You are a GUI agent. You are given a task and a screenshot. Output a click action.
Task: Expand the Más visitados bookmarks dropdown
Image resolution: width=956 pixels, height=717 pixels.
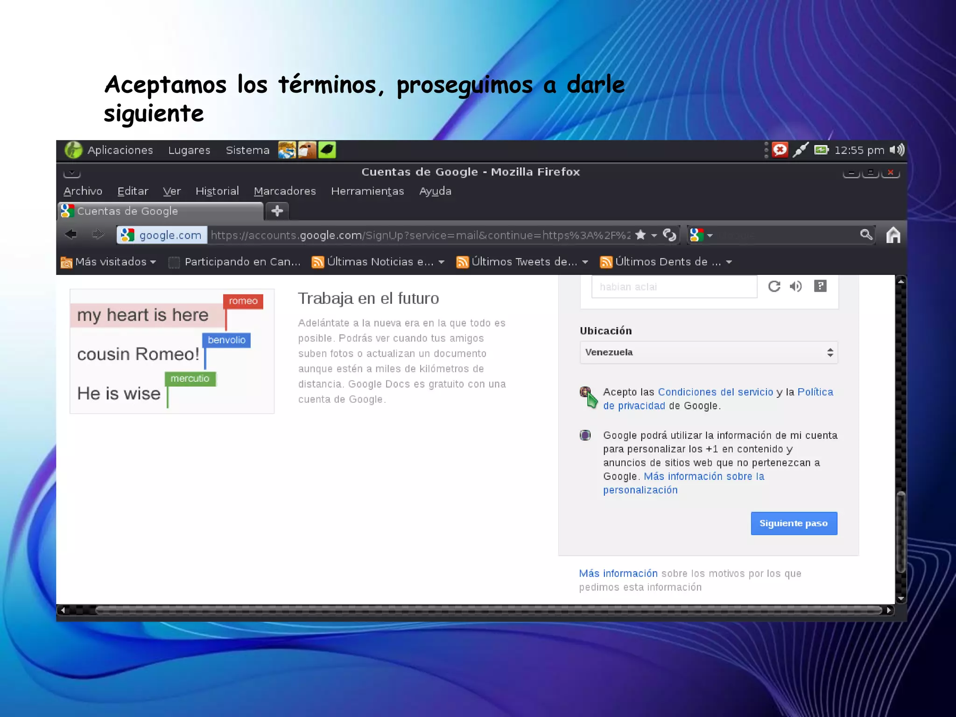tap(153, 262)
